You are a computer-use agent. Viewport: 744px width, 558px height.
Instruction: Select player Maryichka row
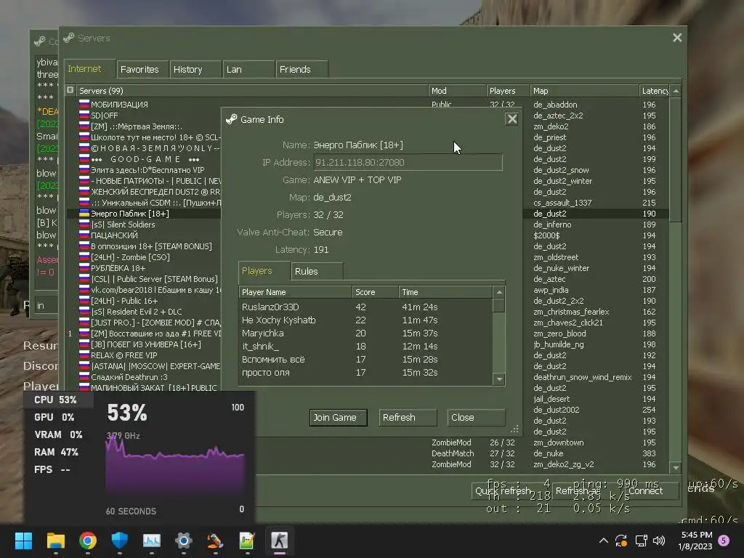(365, 333)
